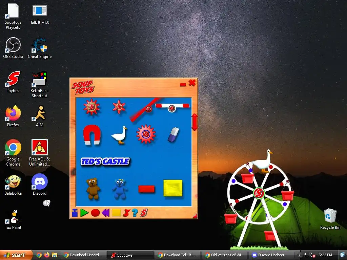347x260 pixels.
Task: Launch Chrome from the quick launch bar
Action: coord(39,255)
